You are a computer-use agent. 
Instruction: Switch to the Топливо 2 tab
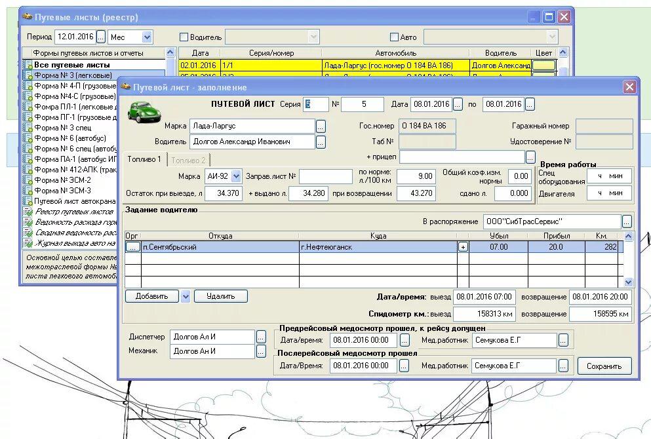tap(189, 160)
